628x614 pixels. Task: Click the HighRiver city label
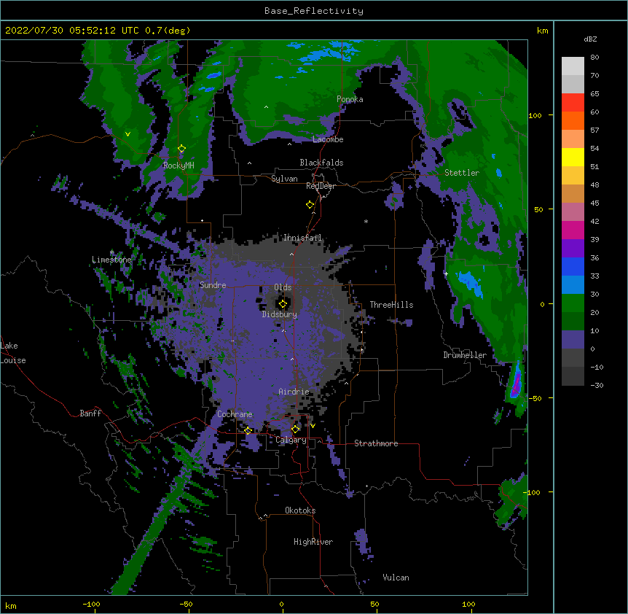pyautogui.click(x=313, y=542)
